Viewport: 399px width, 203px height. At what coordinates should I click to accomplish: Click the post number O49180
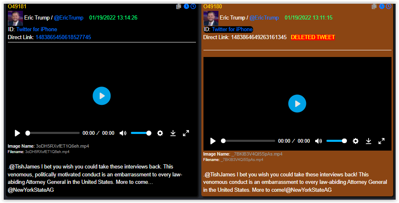point(213,6)
